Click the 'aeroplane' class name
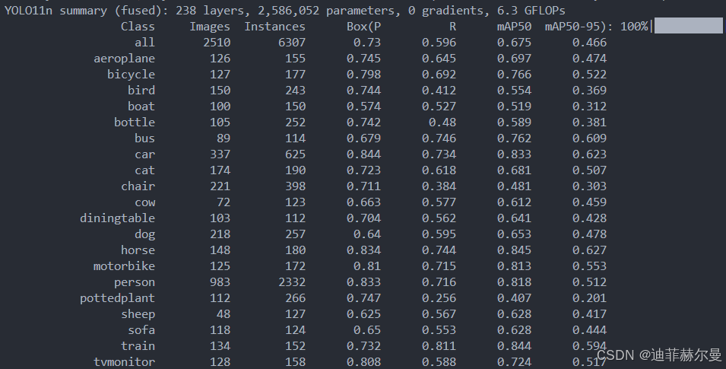 (124, 59)
